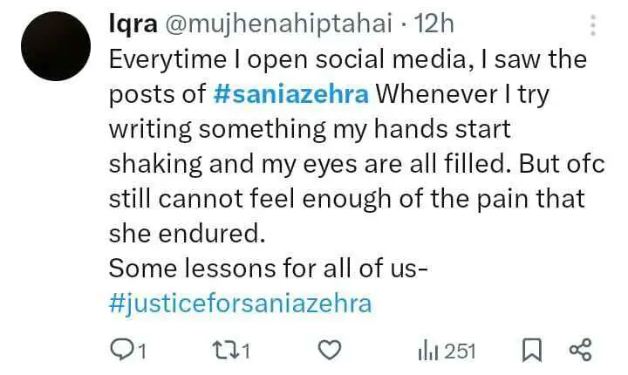Bookmark this tweet by Iqra
628x375 pixels.
(x=532, y=351)
